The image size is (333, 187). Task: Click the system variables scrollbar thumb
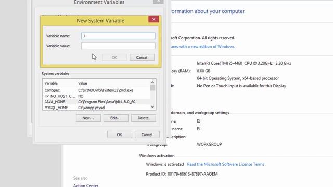tap(152, 88)
